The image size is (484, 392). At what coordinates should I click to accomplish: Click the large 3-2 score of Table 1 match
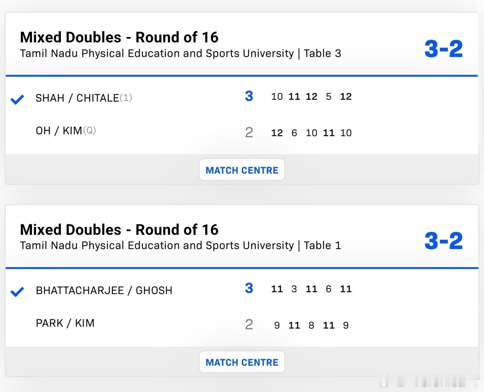[443, 241]
